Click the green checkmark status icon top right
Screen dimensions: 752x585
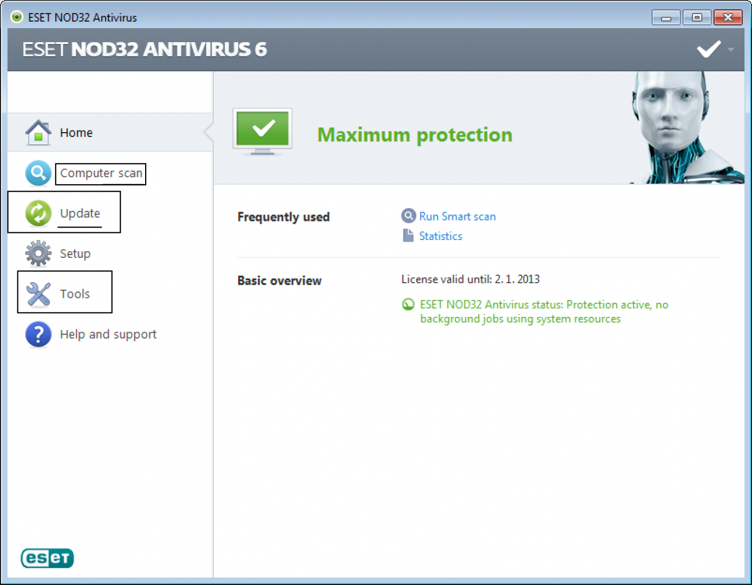pyautogui.click(x=708, y=49)
